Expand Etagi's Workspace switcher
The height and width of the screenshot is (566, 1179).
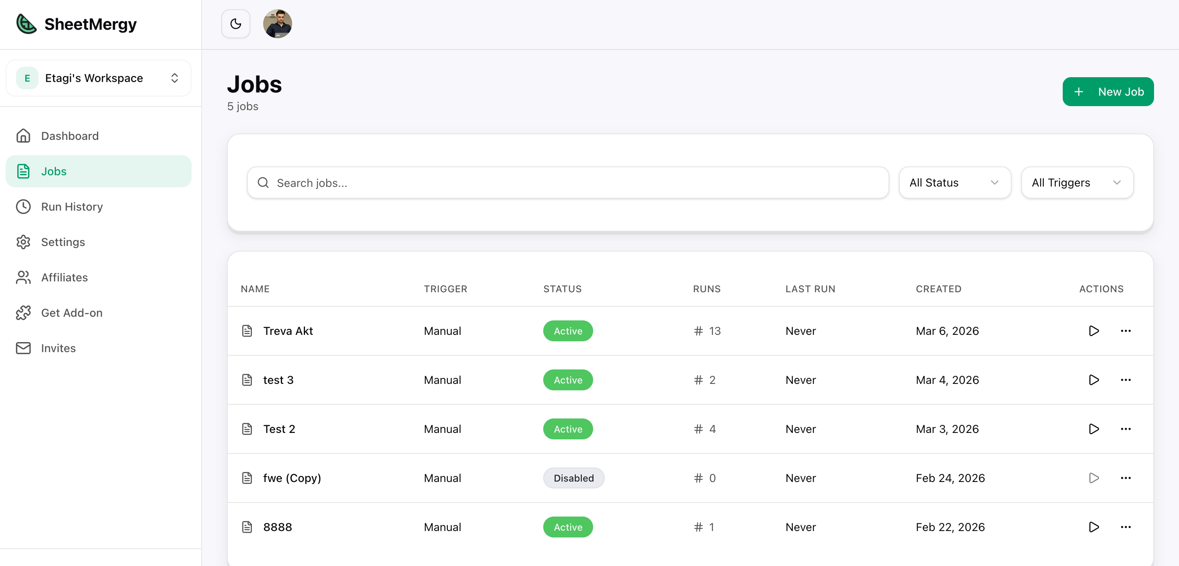pyautogui.click(x=99, y=78)
